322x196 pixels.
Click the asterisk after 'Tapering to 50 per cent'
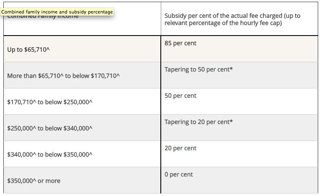(x=231, y=69)
